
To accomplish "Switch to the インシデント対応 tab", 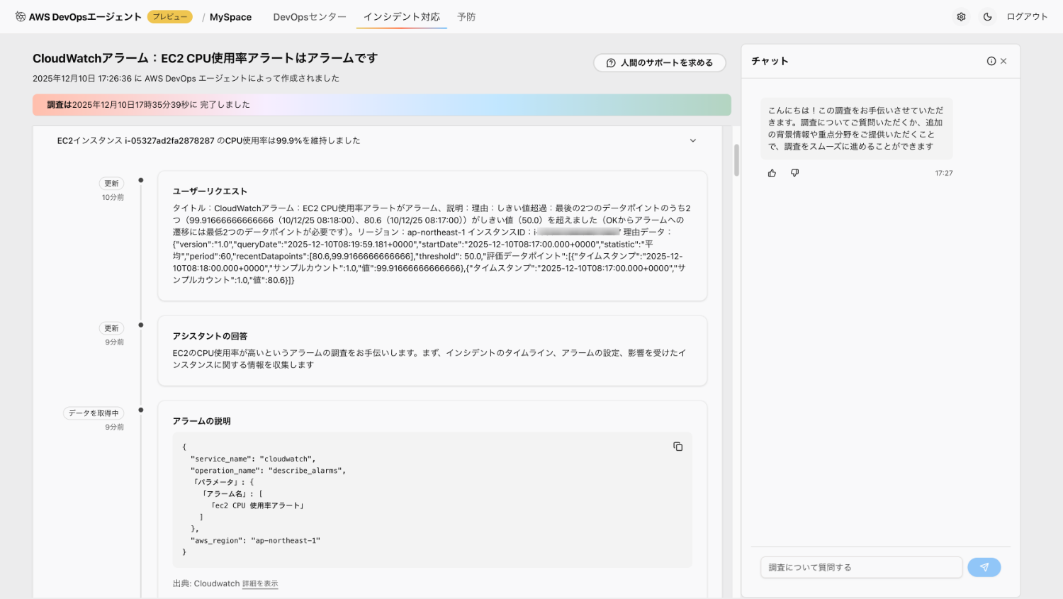I will point(401,17).
